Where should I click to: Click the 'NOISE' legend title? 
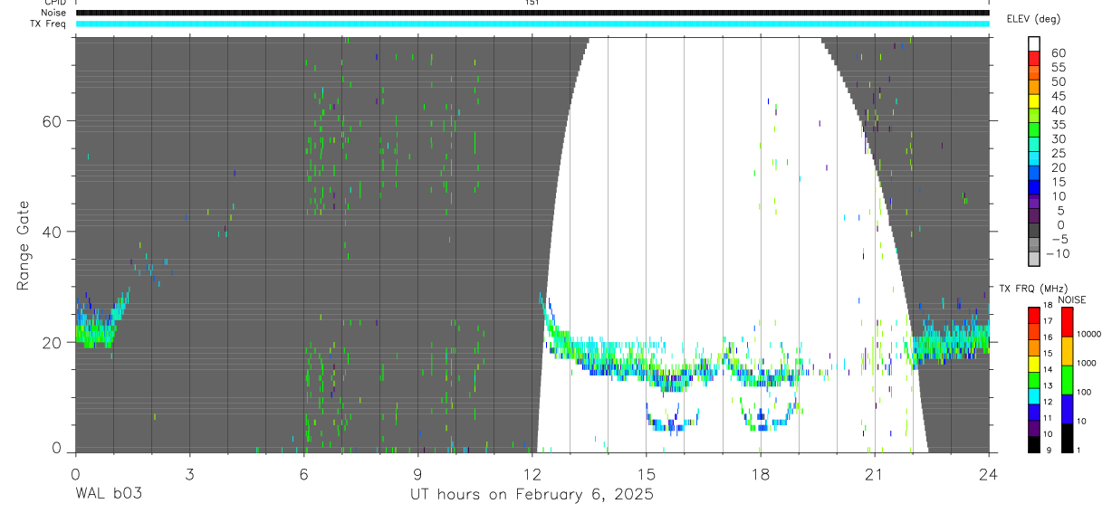1071,299
